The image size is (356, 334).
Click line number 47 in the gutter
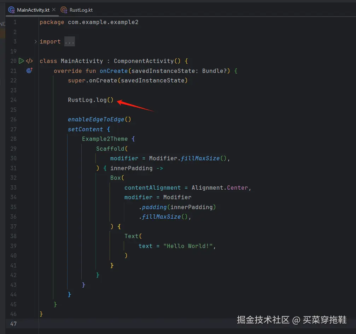[13, 324]
